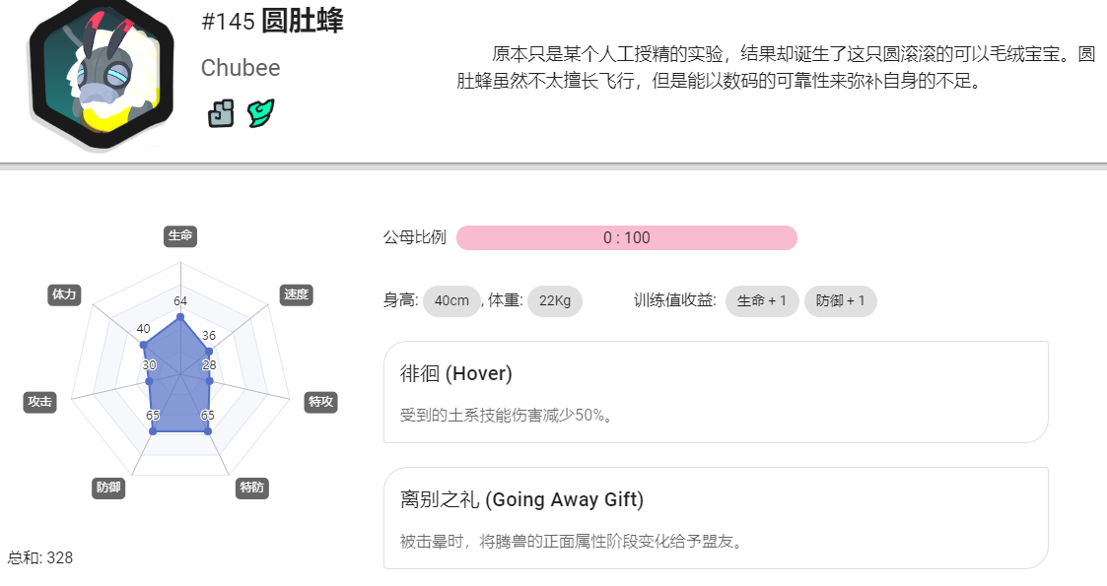Open the 离别之礼 (Going Away Gift) trait card
The width and height of the screenshot is (1107, 586).
click(x=716, y=518)
